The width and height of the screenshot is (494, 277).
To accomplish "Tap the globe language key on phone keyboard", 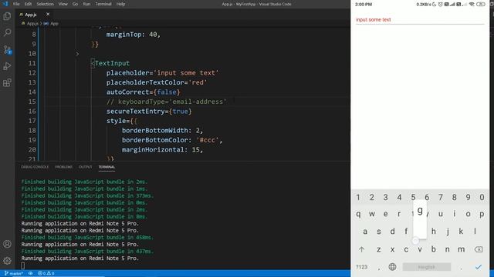I will (392, 267).
